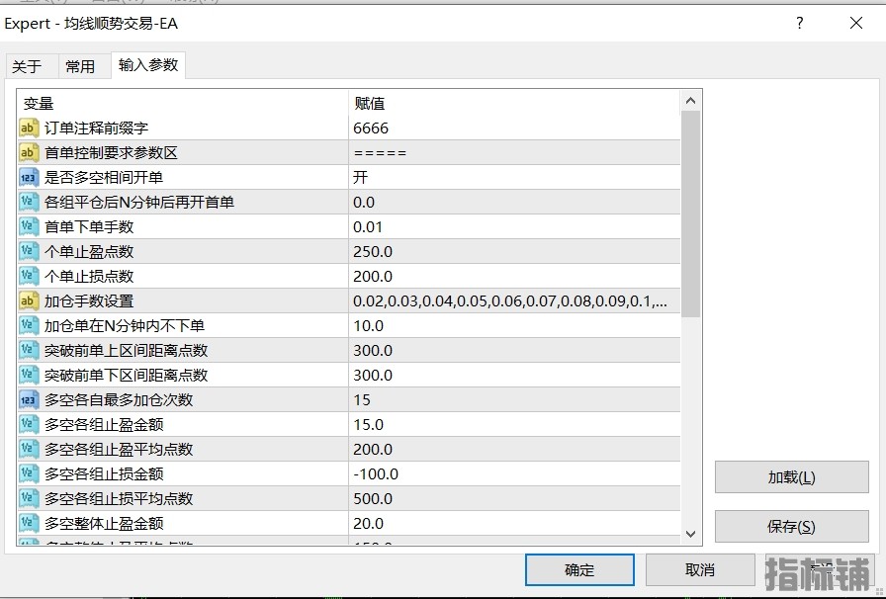Click the vertical scrollbar thumb

pyautogui.click(x=690, y=214)
